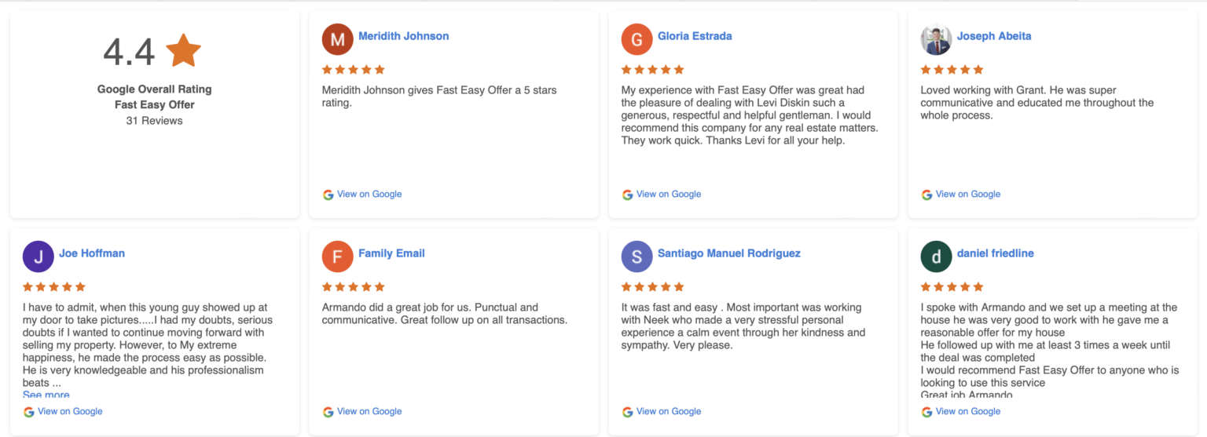Click the large orange overall rating star
Screen dimensions: 1207x437
(x=184, y=51)
